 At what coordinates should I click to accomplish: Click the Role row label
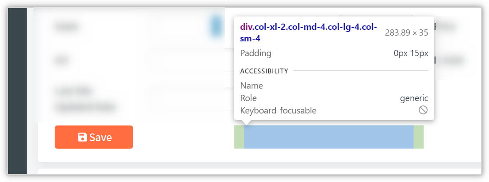pyautogui.click(x=249, y=98)
